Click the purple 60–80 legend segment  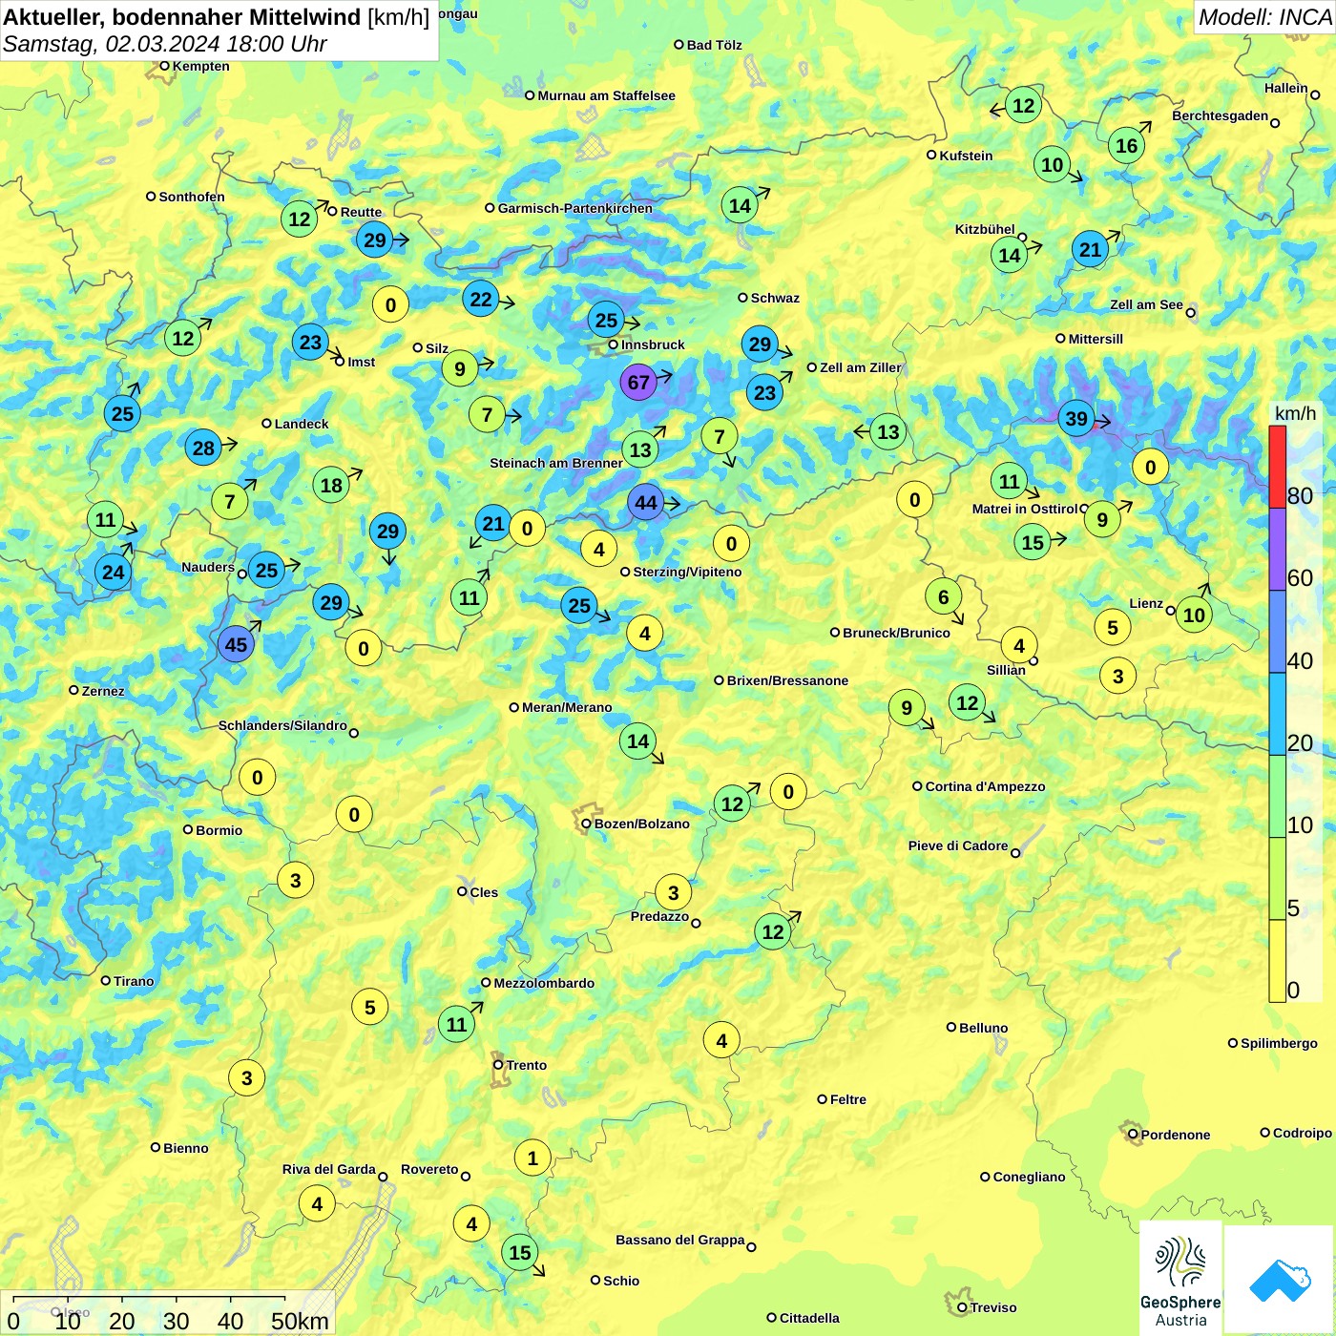[x=1278, y=550]
